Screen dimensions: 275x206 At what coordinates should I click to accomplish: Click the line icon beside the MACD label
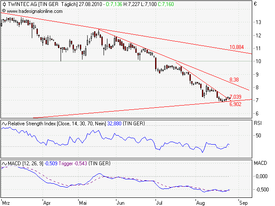[5, 164]
